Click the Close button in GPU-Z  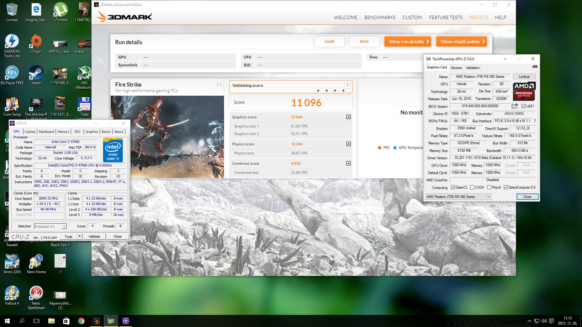click(527, 197)
